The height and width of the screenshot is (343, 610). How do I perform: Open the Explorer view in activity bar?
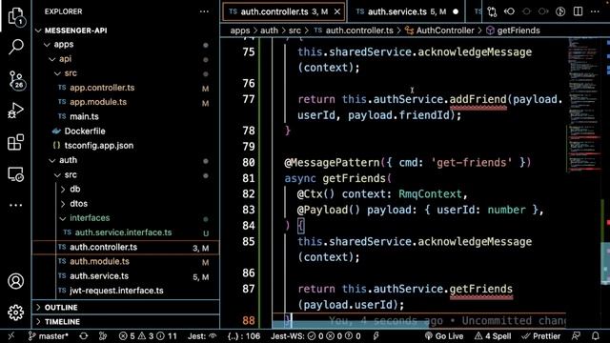[x=16, y=16]
